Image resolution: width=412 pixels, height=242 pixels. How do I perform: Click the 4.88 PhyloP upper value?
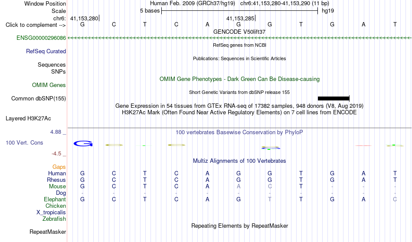pos(56,132)
